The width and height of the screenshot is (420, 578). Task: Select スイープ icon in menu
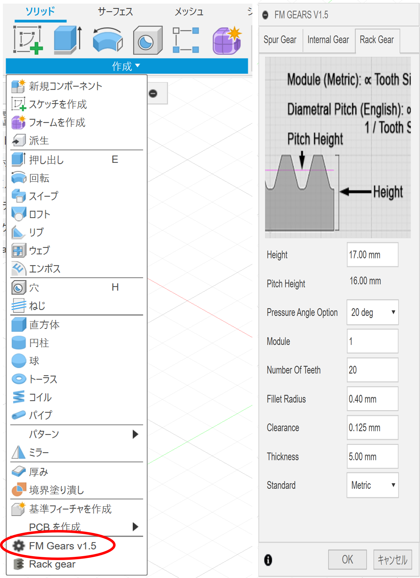tap(19, 196)
